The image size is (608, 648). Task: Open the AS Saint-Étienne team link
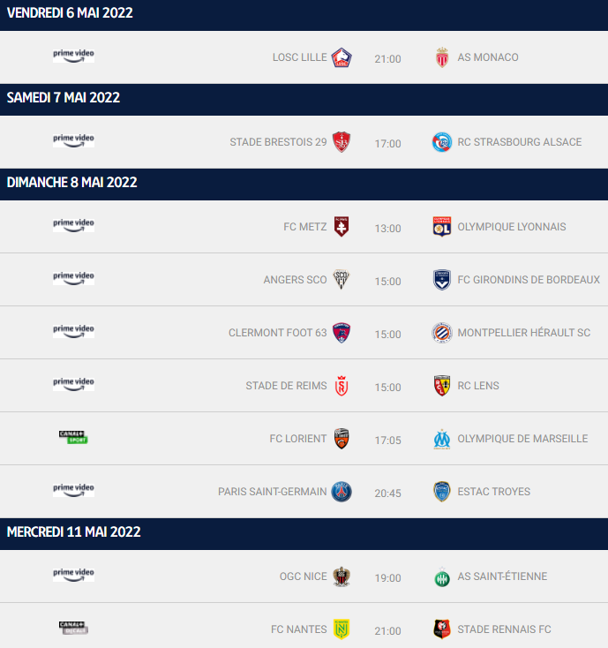(x=502, y=576)
